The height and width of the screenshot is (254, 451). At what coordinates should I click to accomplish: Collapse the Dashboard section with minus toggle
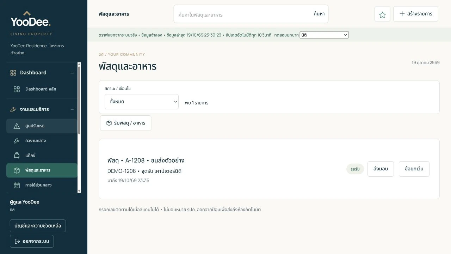click(x=72, y=73)
